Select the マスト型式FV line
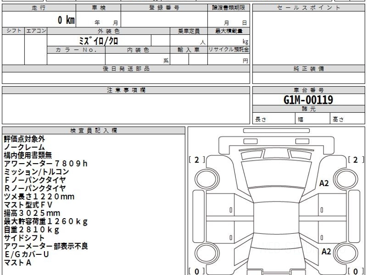367x275 pixels. pos(28,205)
